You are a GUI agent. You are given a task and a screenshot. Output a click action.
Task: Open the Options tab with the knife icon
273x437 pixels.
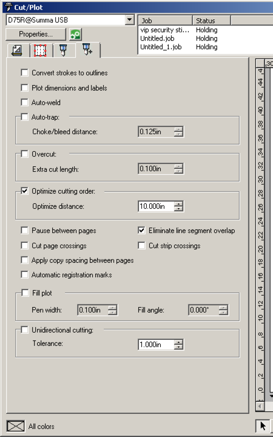[x=63, y=50]
